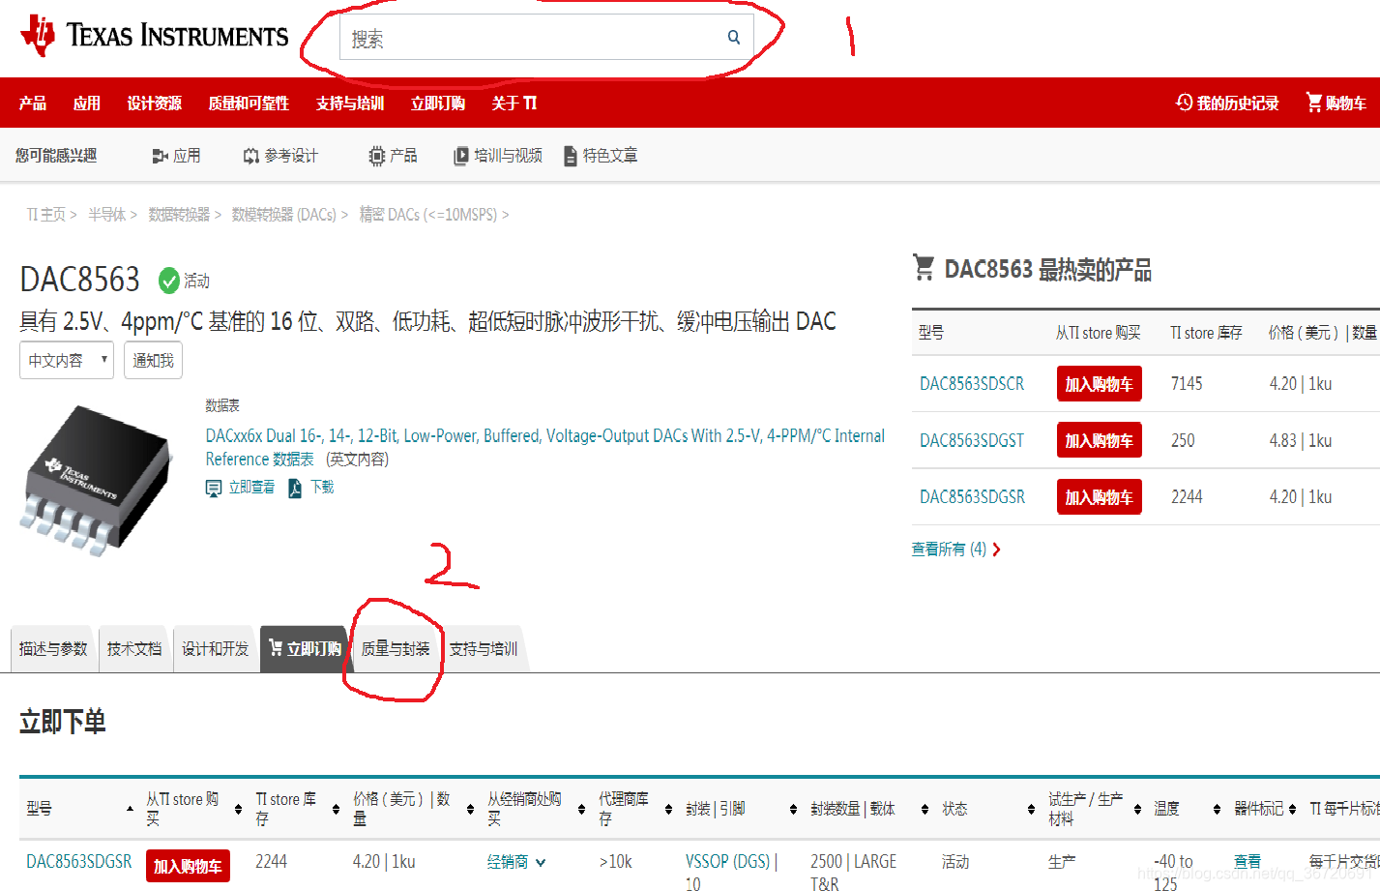Switch to 设计和开发 tab
This screenshot has height=891, width=1380.
click(x=215, y=649)
